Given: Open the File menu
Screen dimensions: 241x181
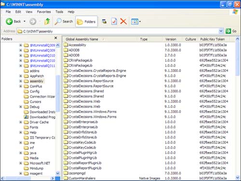Looking at the screenshot, I should tap(8, 12).
